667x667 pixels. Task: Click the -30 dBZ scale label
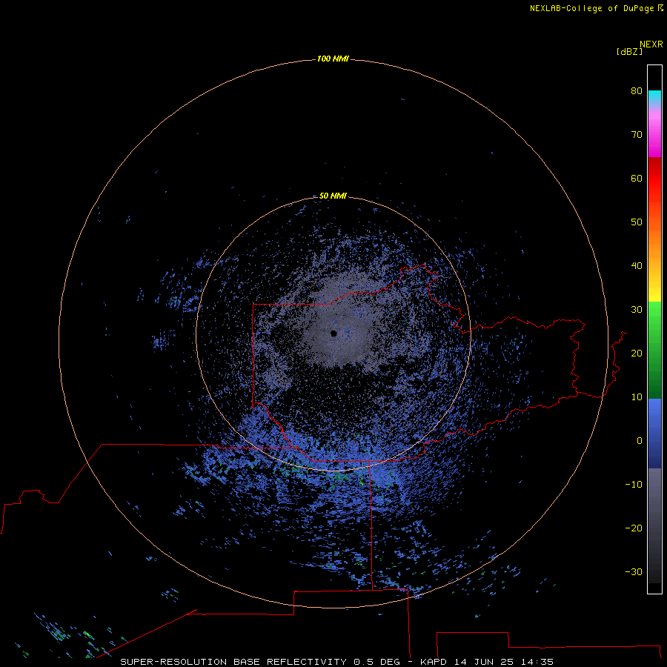pyautogui.click(x=634, y=571)
